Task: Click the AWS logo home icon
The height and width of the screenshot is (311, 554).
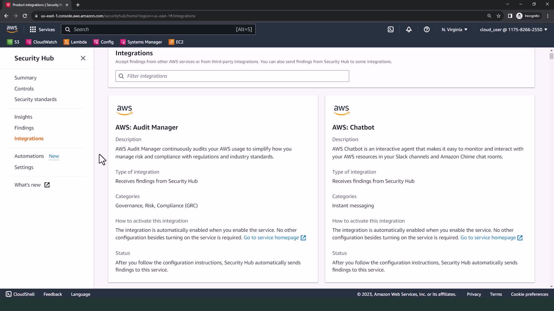Action: tap(12, 29)
